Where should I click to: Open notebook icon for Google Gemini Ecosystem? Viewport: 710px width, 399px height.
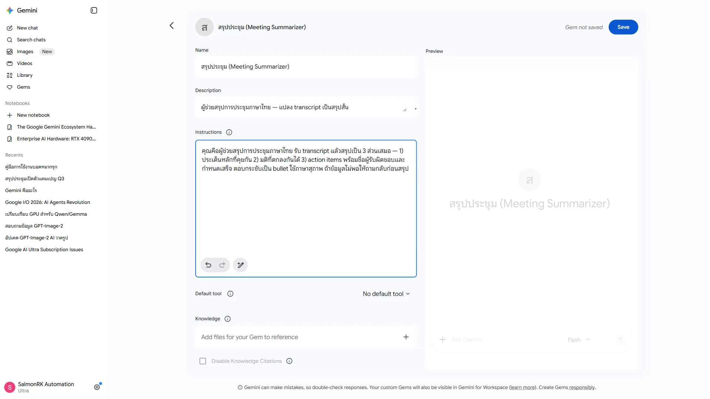10,127
